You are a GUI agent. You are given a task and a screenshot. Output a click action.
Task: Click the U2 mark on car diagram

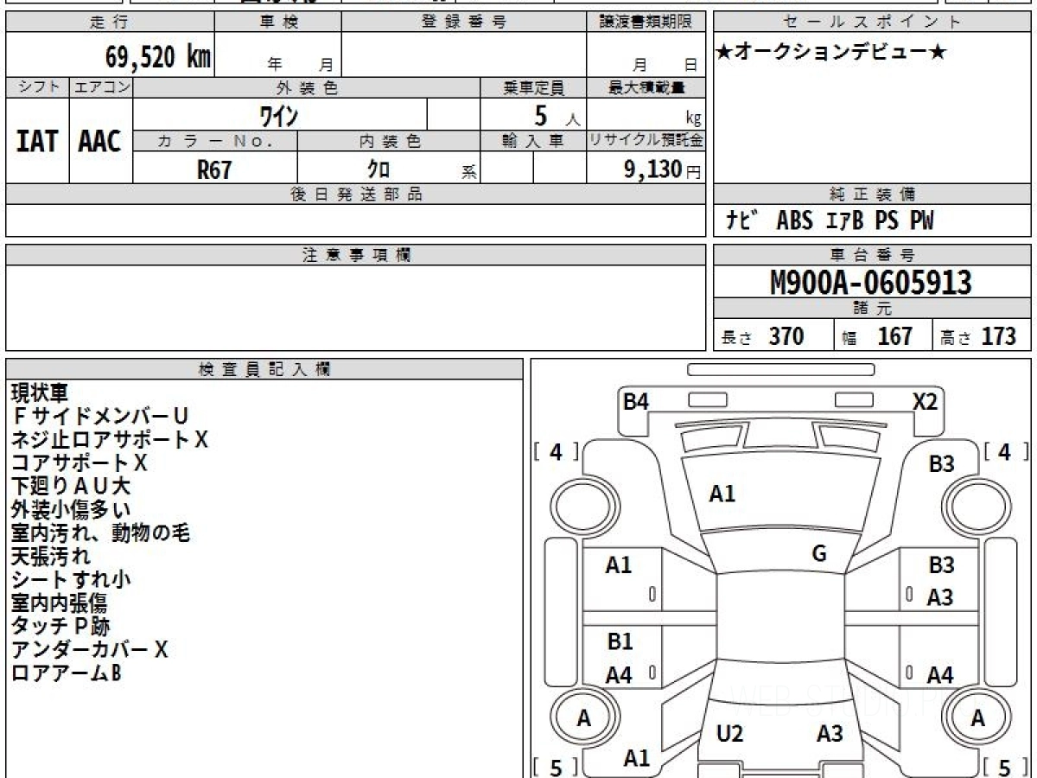click(x=730, y=734)
